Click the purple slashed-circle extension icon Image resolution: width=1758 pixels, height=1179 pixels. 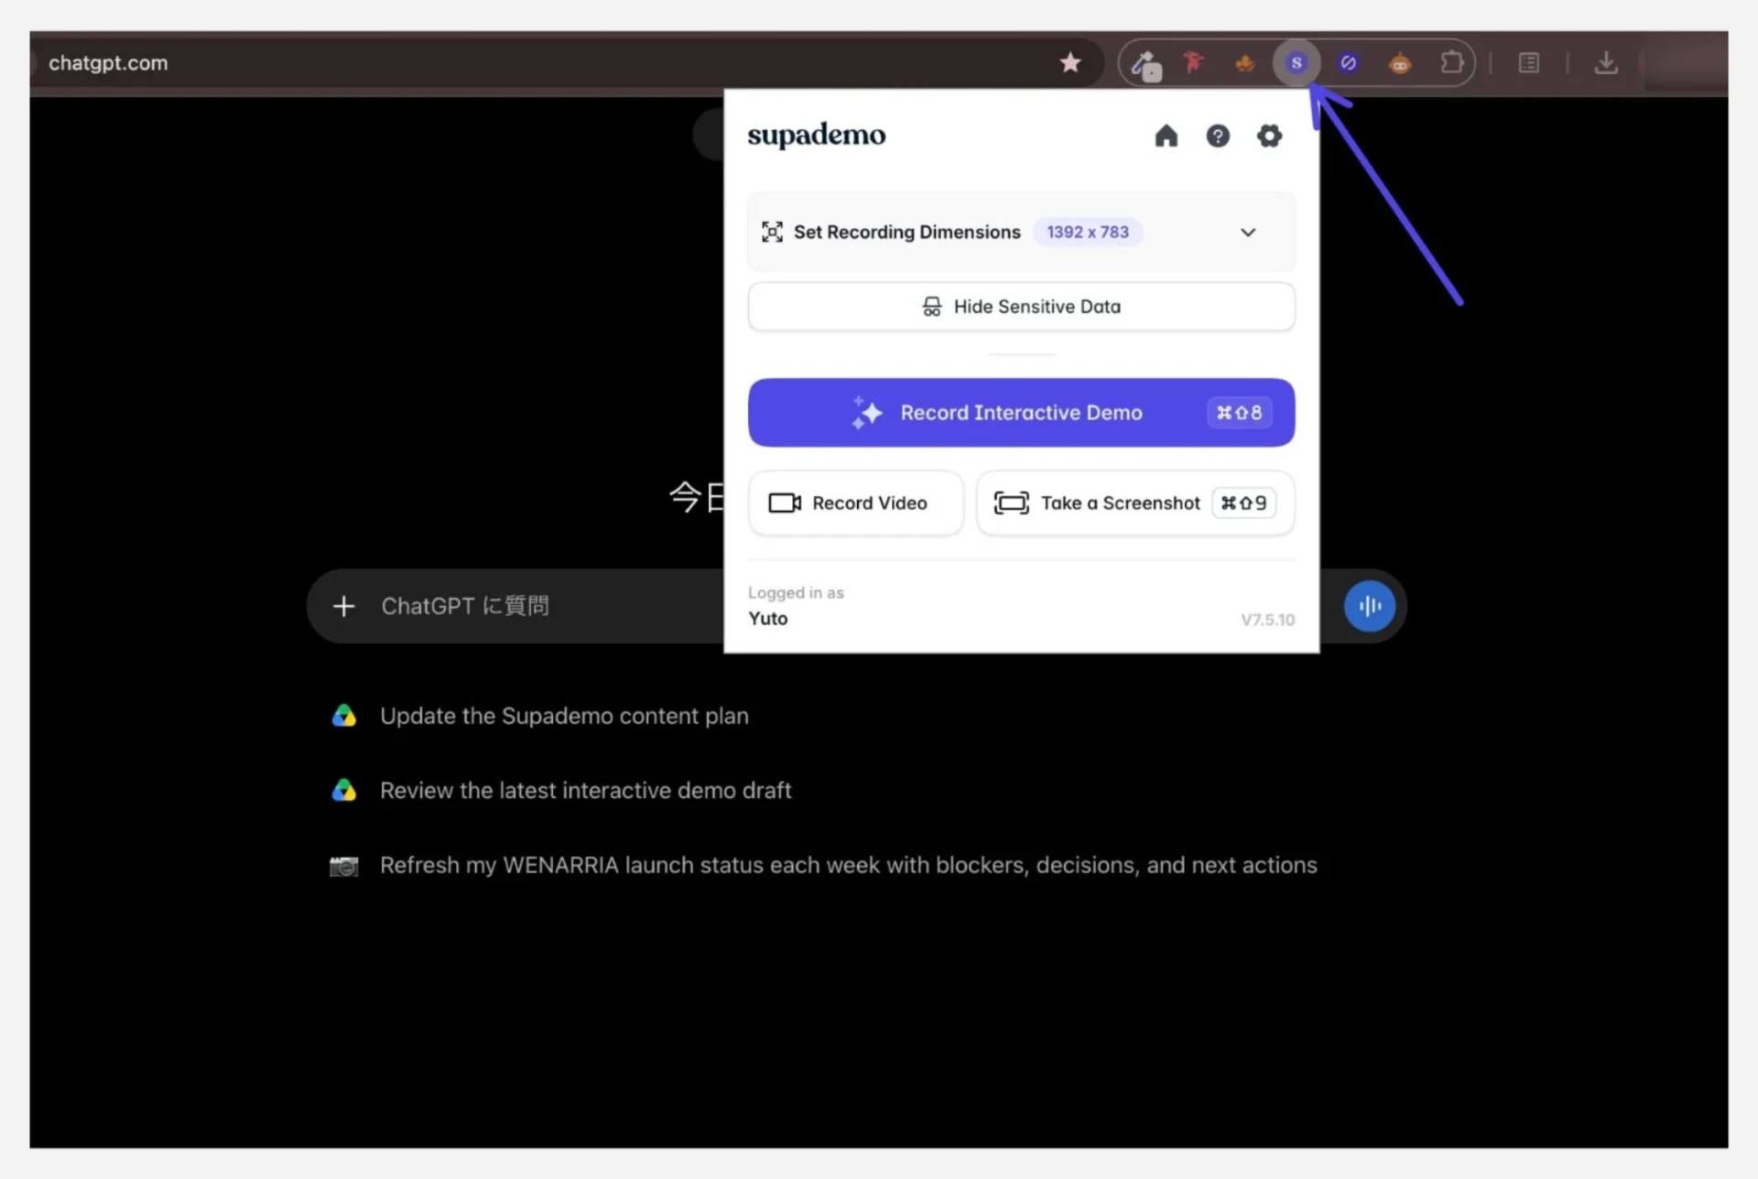[x=1348, y=63]
